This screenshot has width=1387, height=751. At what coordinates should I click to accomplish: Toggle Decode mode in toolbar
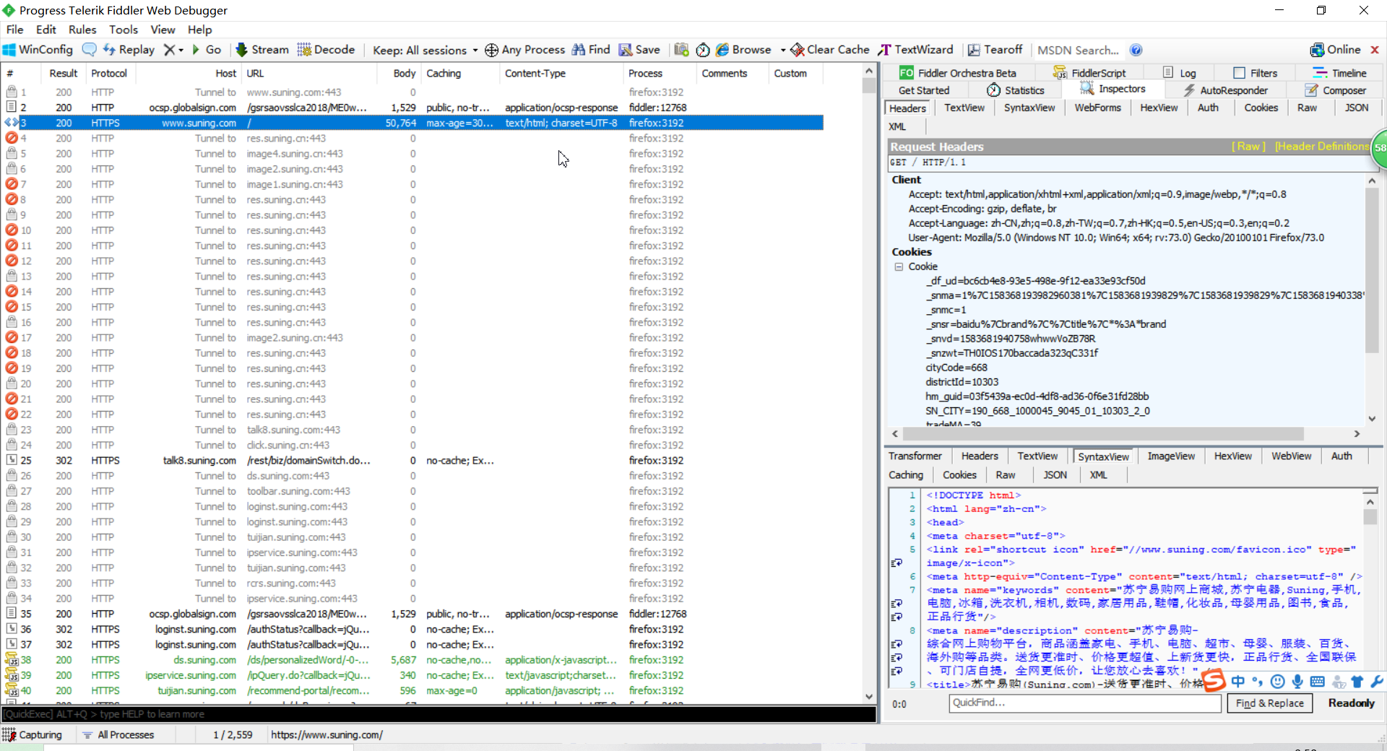(326, 50)
